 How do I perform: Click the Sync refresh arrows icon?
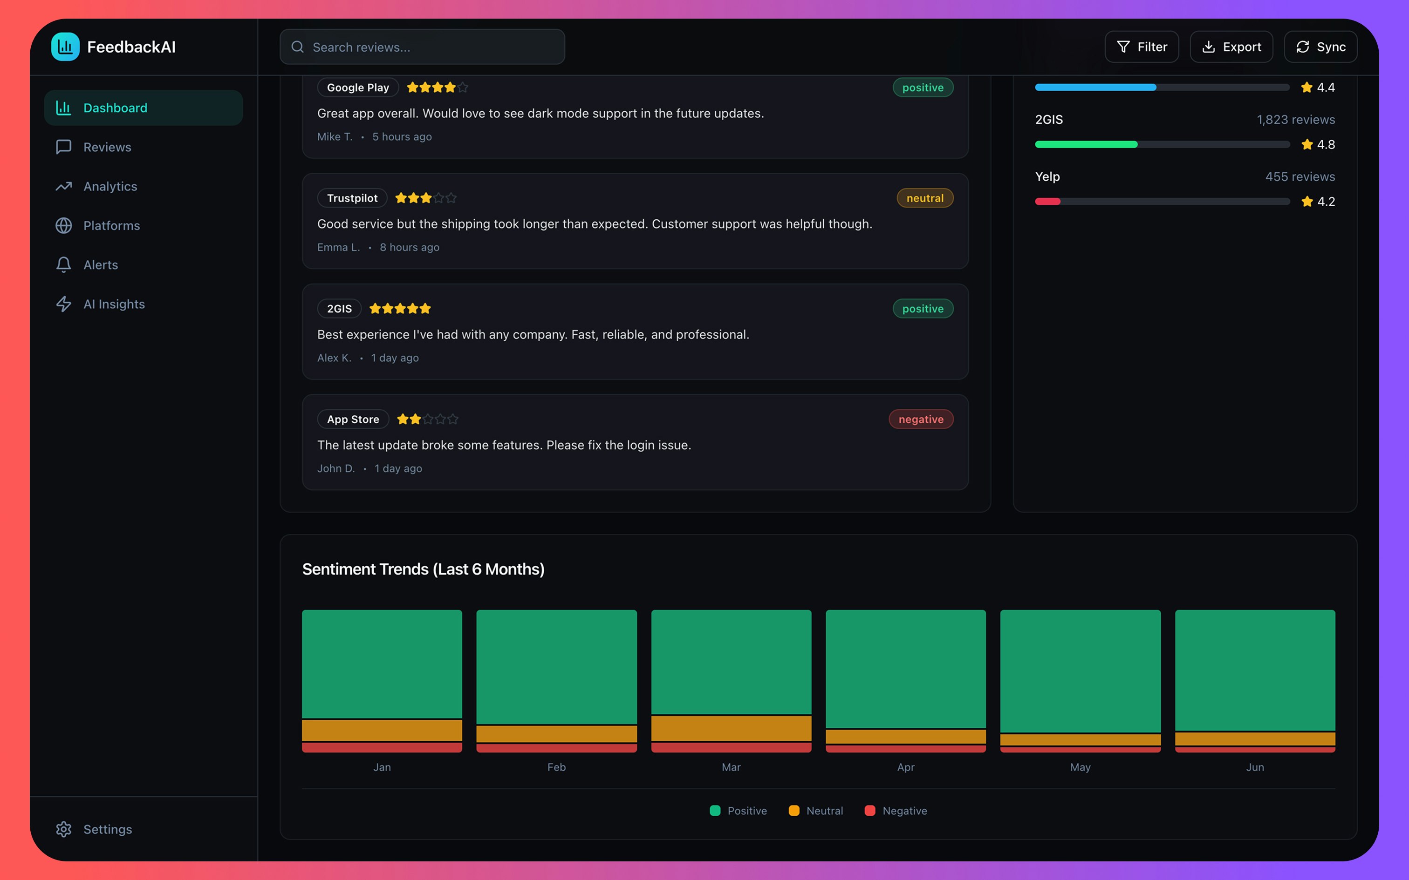coord(1303,47)
